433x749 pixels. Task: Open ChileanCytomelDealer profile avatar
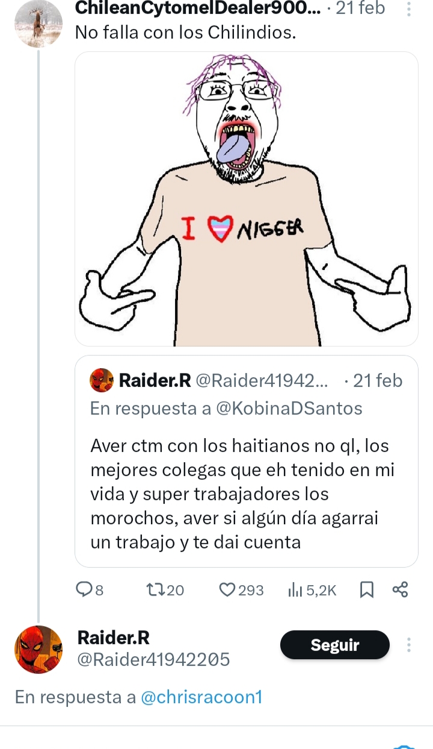tap(38, 23)
